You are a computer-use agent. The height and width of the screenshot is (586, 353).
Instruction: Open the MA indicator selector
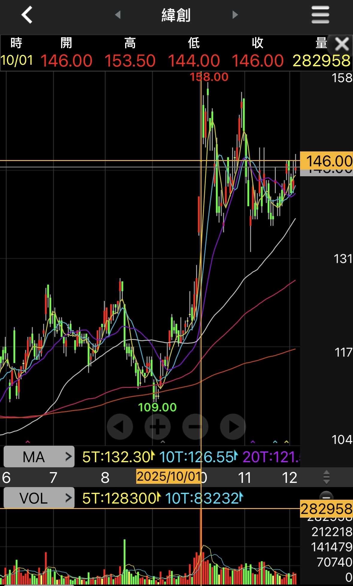point(39,457)
